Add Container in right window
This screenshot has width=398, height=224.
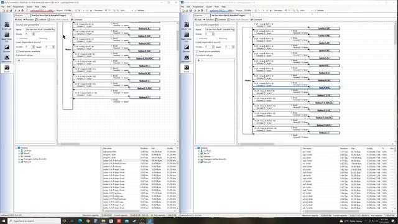pos(220,19)
